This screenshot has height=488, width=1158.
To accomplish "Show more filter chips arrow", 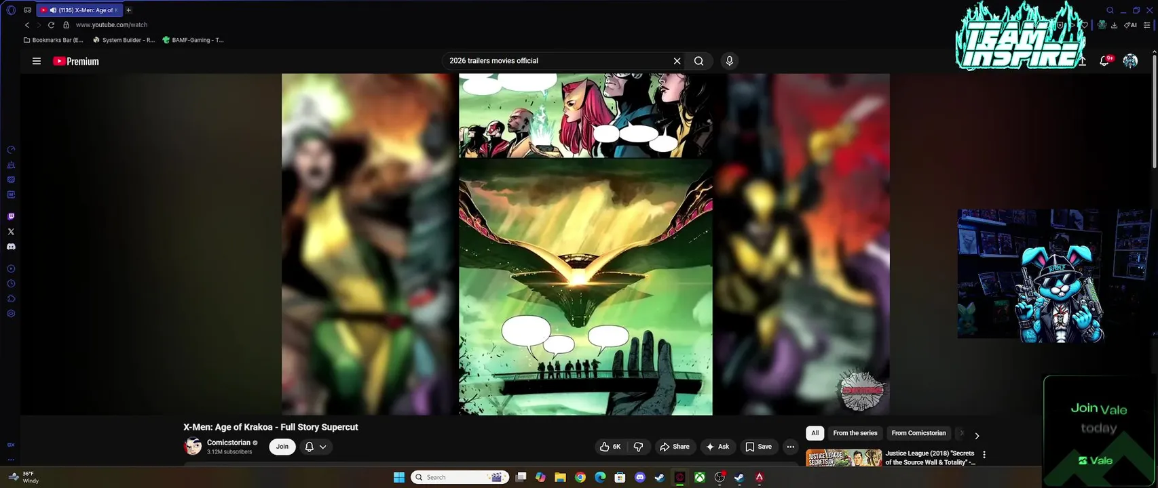I will pyautogui.click(x=977, y=436).
